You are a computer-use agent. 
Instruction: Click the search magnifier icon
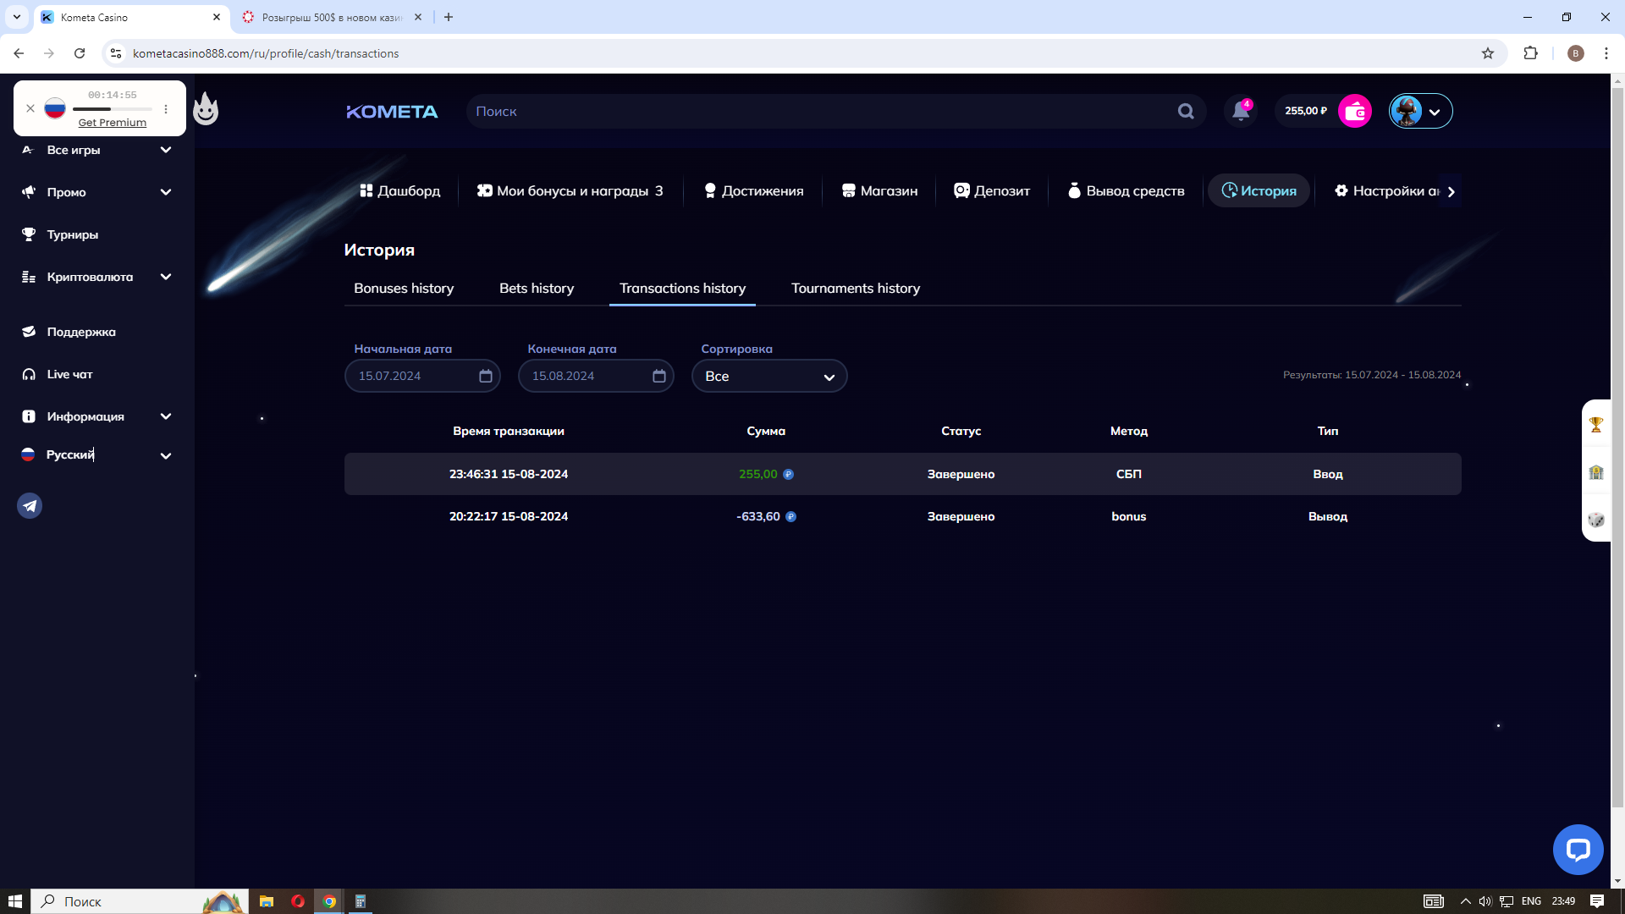1186,111
